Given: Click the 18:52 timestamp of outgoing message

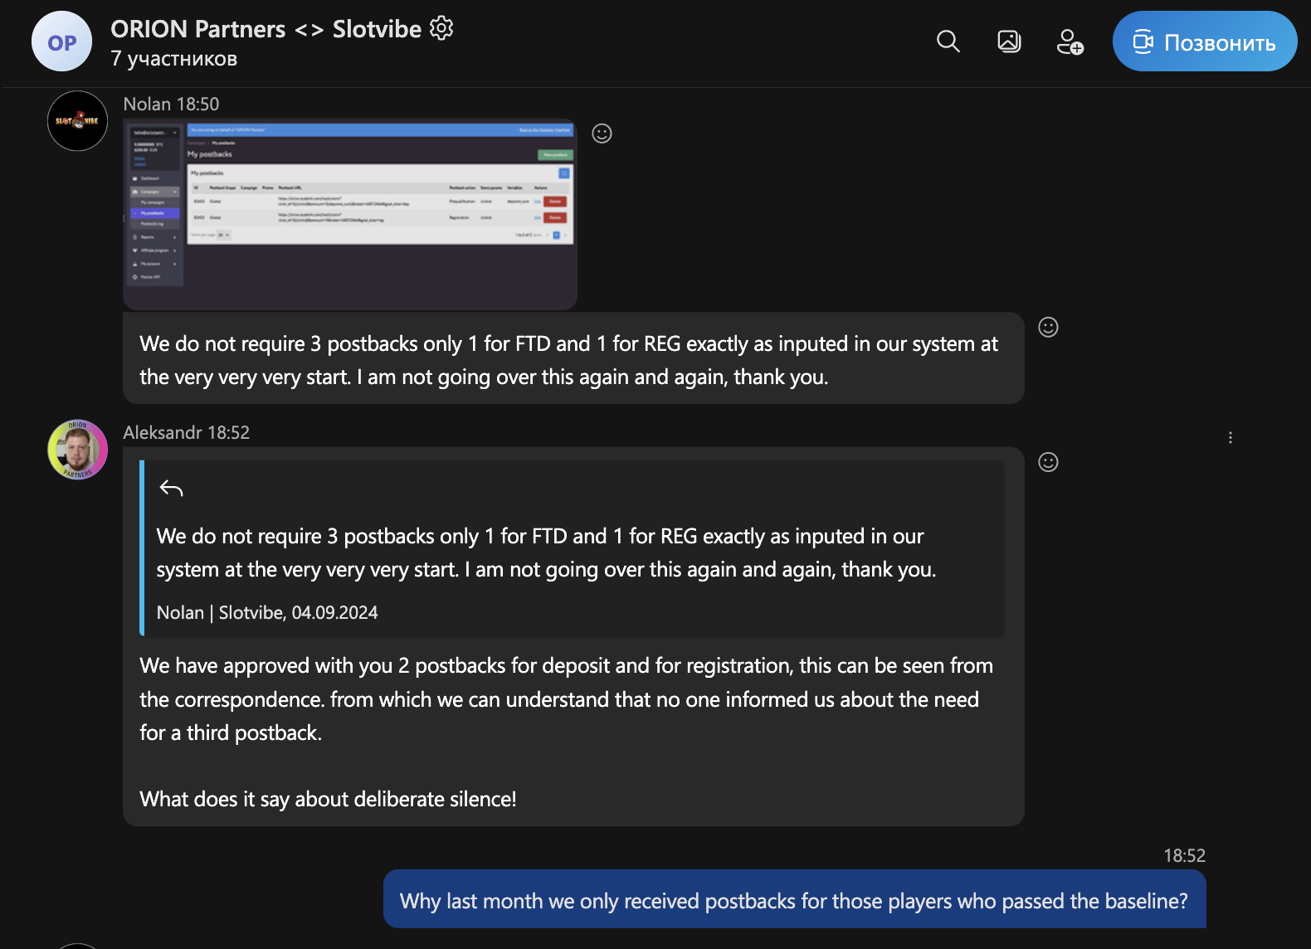Looking at the screenshot, I should coord(1184,855).
